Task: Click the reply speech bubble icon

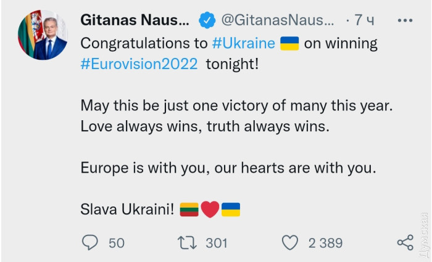Action: pos(89,243)
